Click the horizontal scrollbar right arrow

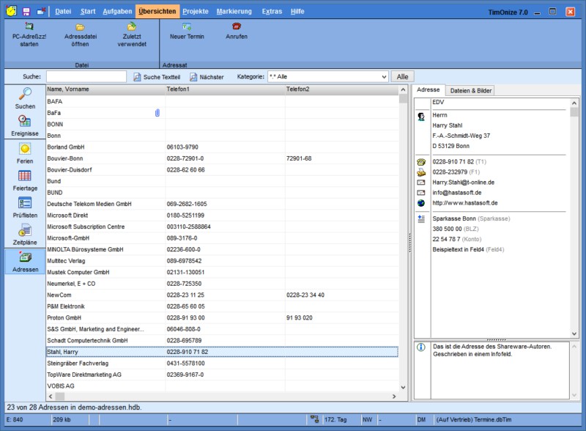pyautogui.click(x=394, y=397)
